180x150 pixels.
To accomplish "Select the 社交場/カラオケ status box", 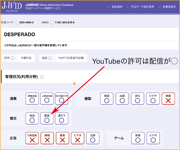I will click(61, 99).
